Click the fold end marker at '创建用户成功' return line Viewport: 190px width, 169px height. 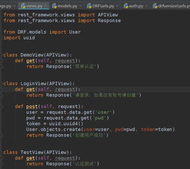click(x=1, y=135)
